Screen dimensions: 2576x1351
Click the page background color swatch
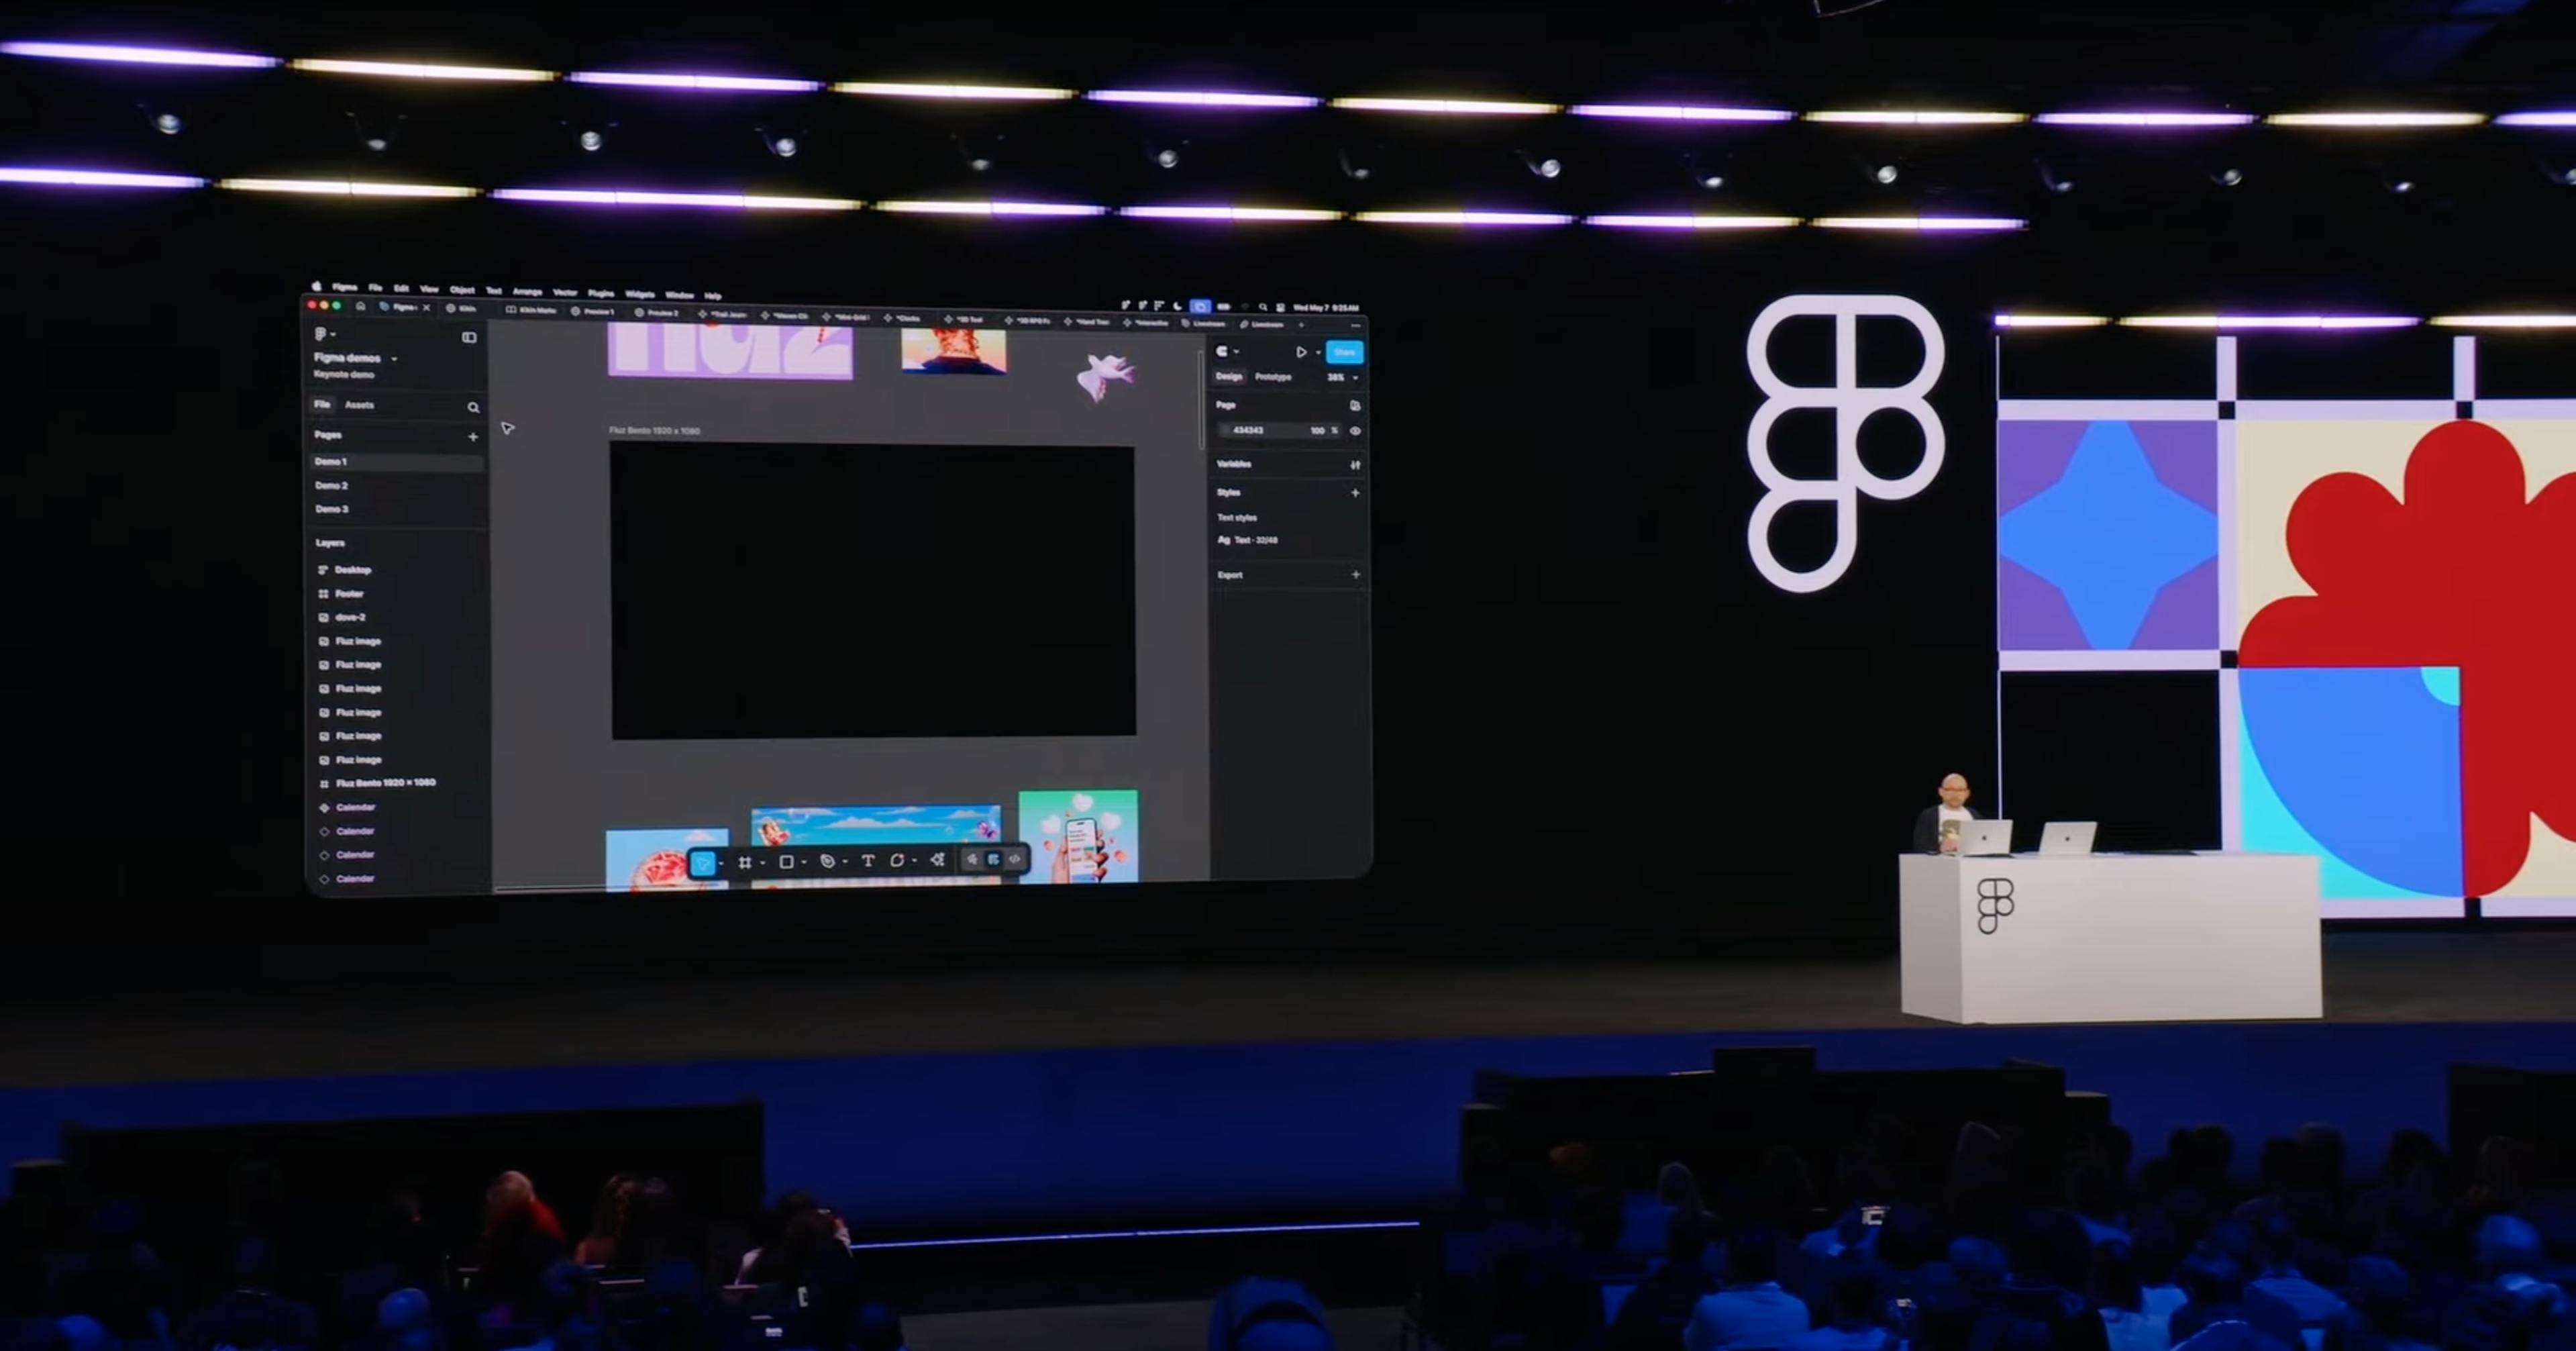[x=1225, y=430]
